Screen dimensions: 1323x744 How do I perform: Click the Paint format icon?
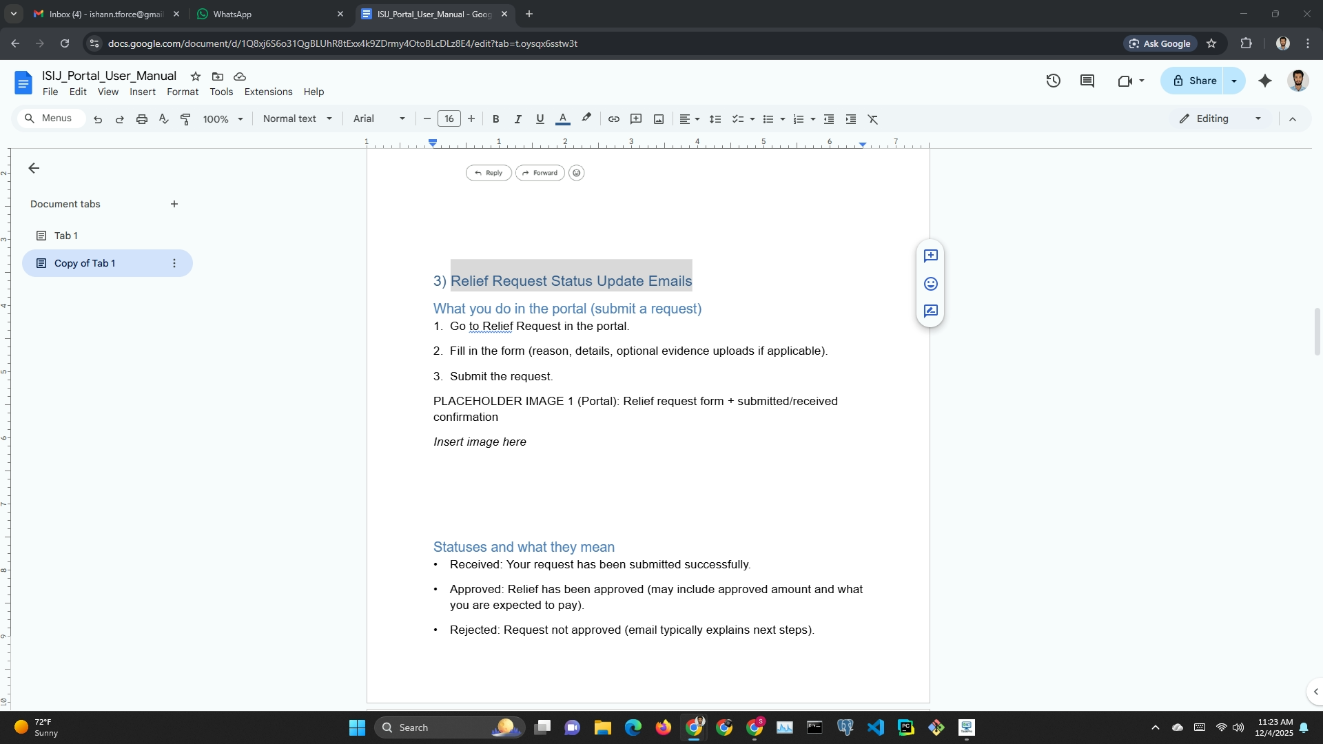(x=185, y=119)
